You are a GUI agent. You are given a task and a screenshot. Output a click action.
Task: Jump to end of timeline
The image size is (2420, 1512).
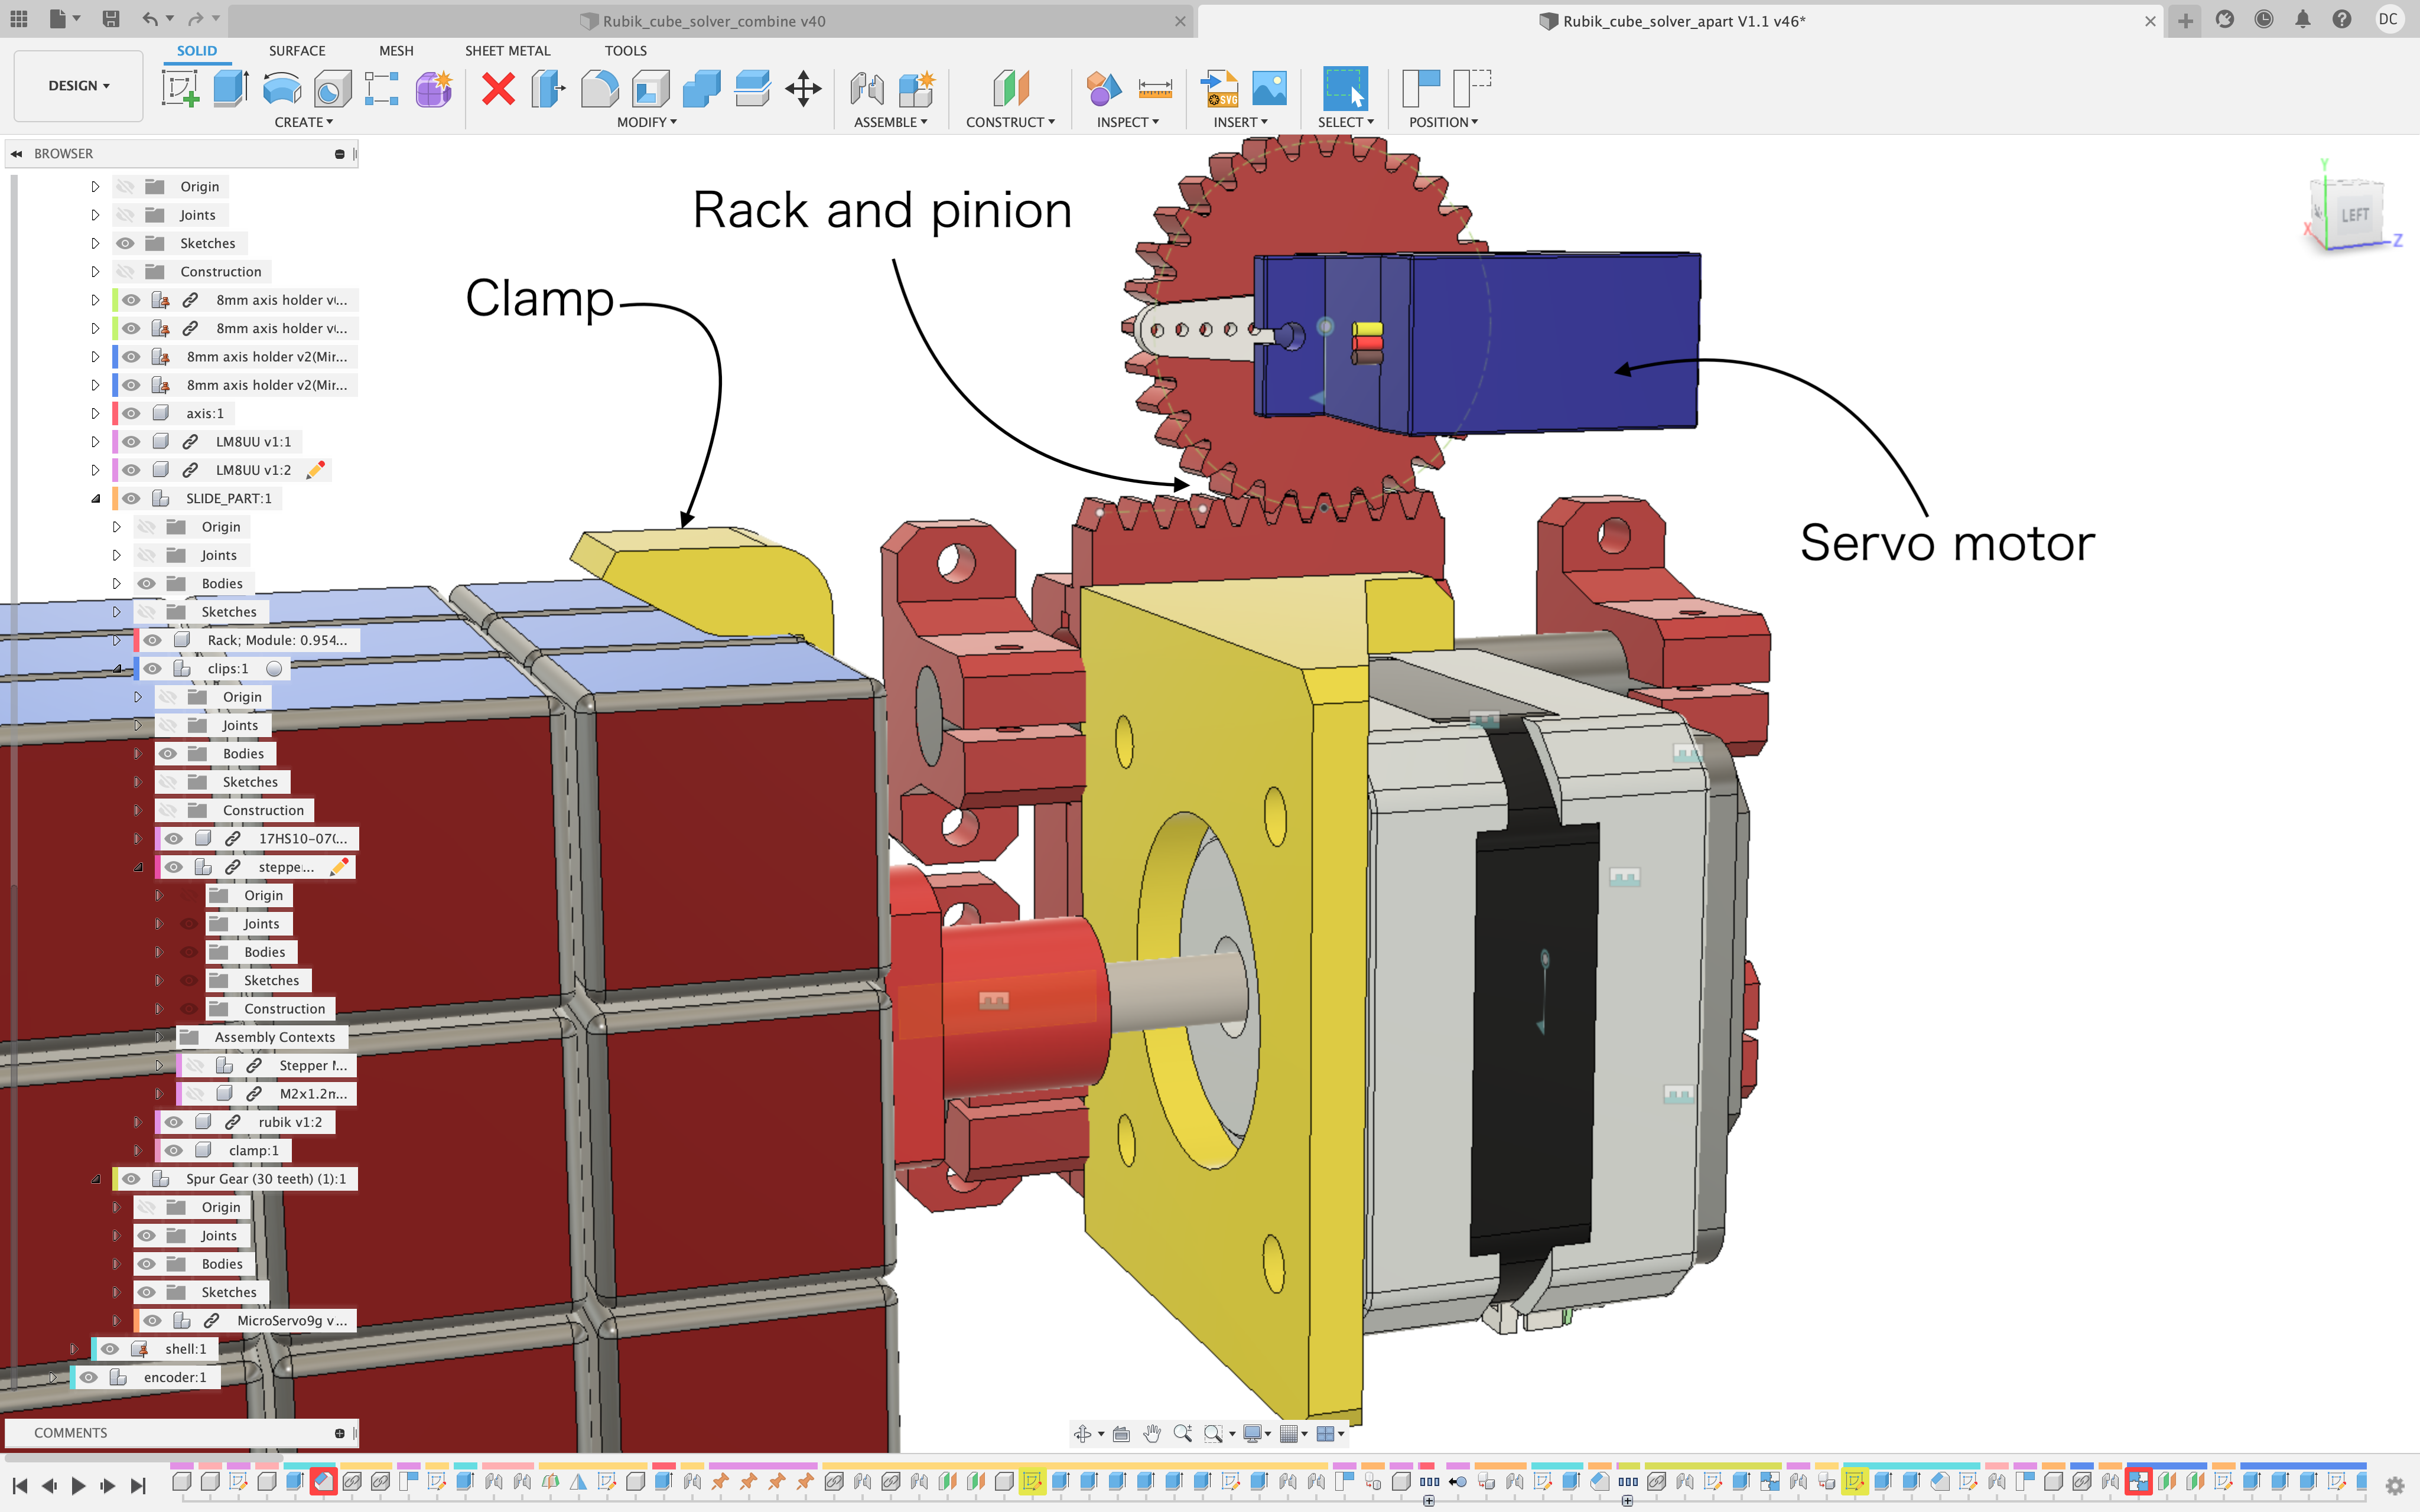click(138, 1486)
